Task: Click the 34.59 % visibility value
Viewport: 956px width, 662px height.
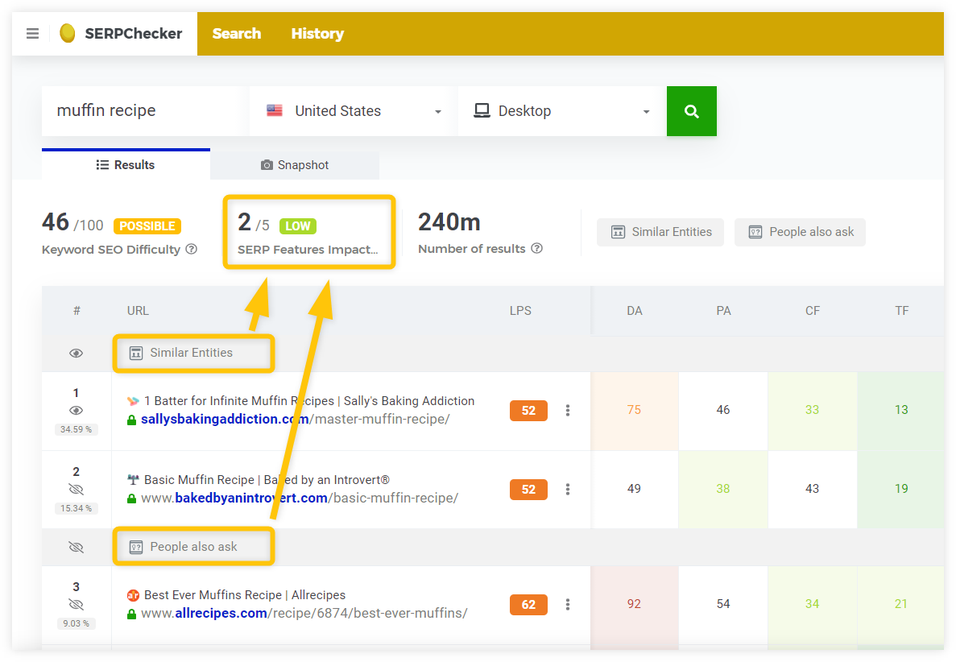Action: (x=76, y=430)
